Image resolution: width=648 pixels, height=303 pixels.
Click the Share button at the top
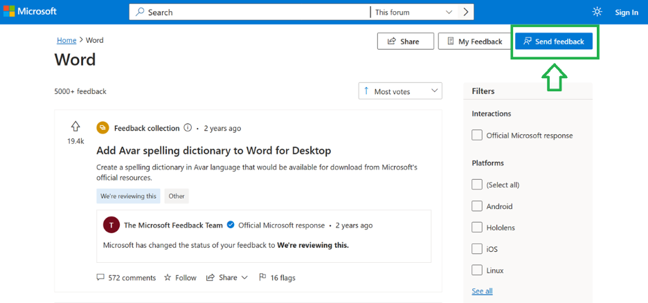[406, 42]
